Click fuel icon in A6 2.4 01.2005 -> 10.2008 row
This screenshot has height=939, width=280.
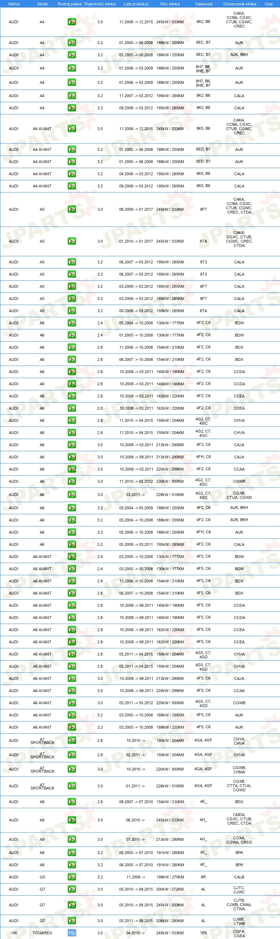pos(72,335)
